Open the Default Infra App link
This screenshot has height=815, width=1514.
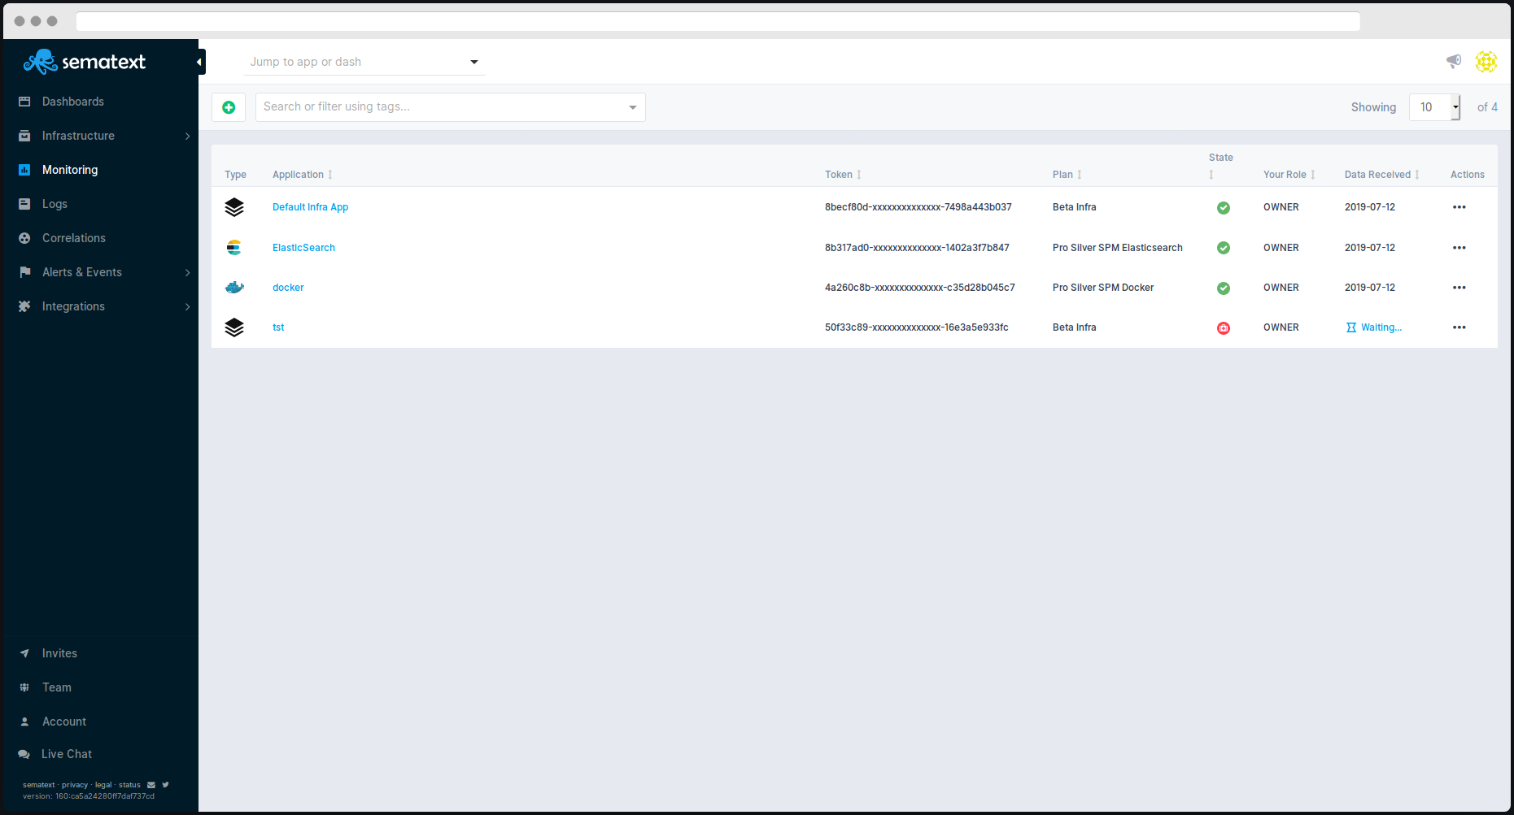point(310,207)
